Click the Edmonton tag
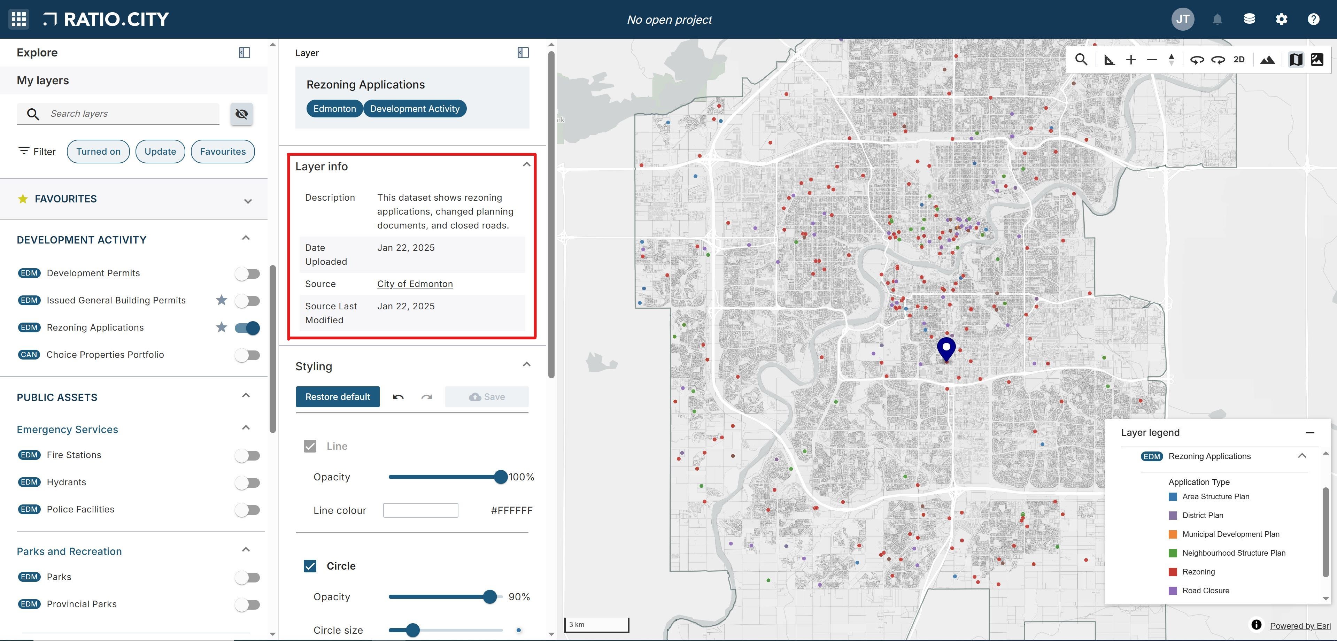 334,109
